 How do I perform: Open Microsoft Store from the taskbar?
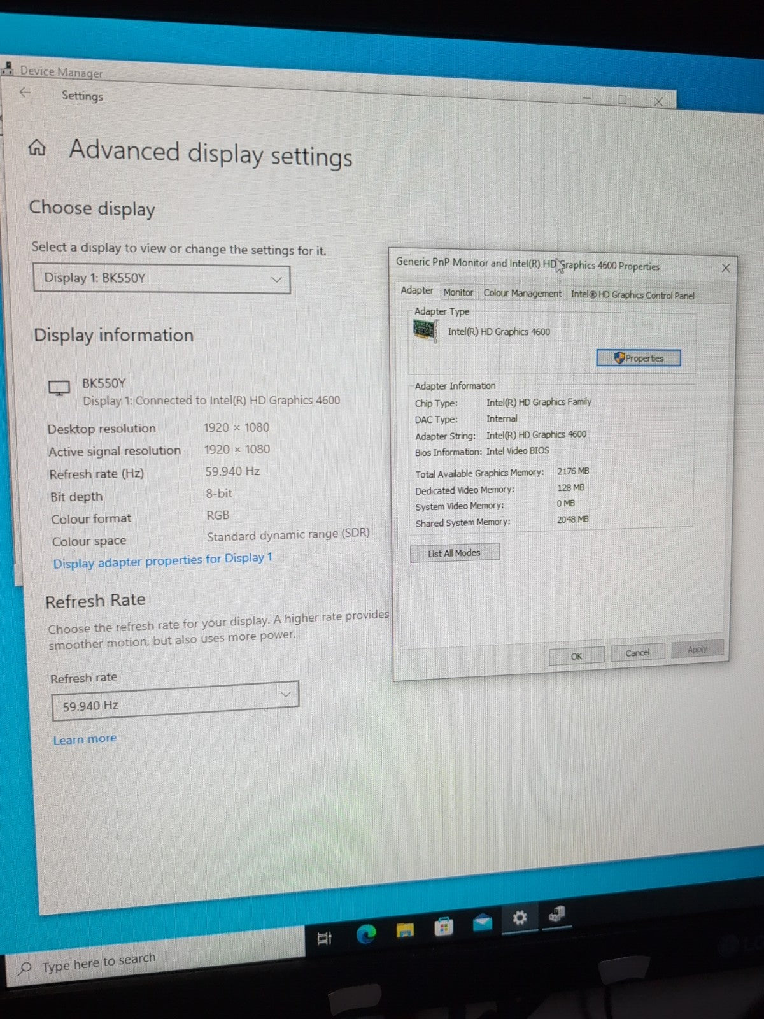(x=444, y=927)
